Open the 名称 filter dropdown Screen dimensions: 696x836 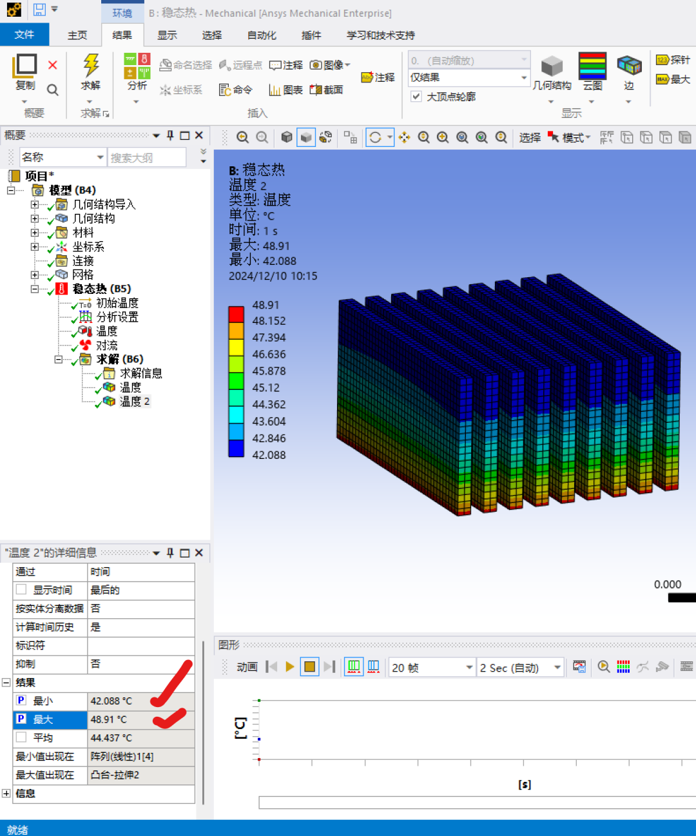point(101,157)
